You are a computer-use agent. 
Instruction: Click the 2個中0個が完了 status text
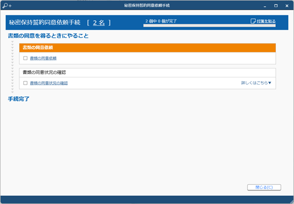coord(161,21)
